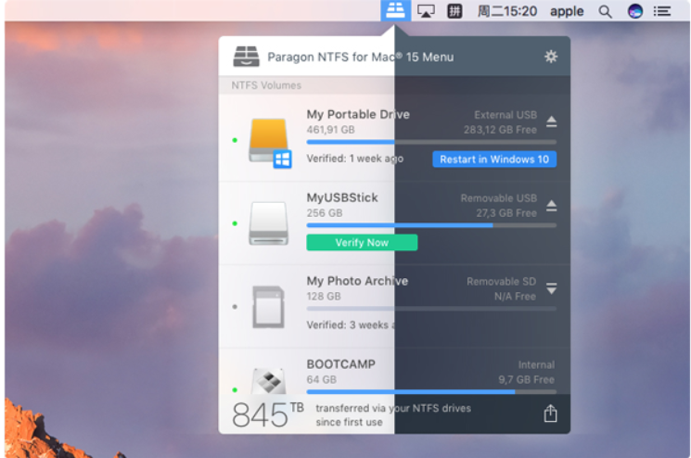The image size is (691, 458).
Task: Click the Pinyin input method icon
Action: (454, 11)
